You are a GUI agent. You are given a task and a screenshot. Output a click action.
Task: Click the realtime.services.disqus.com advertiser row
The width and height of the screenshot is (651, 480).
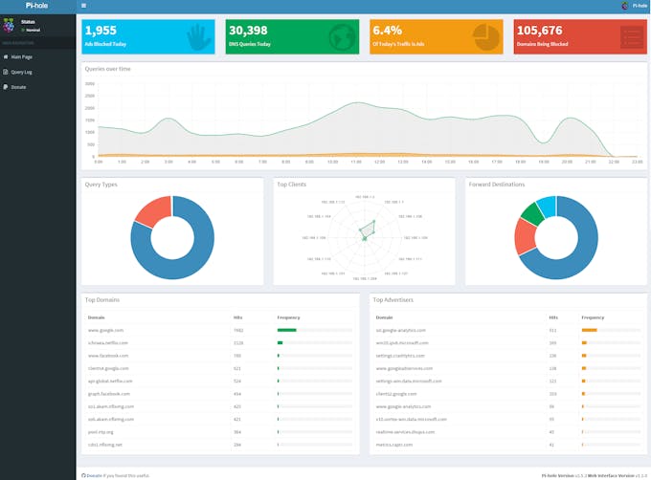[507, 432]
